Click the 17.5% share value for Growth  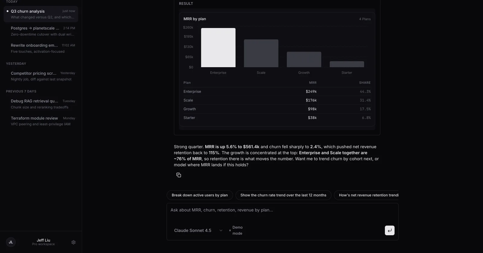(365, 109)
